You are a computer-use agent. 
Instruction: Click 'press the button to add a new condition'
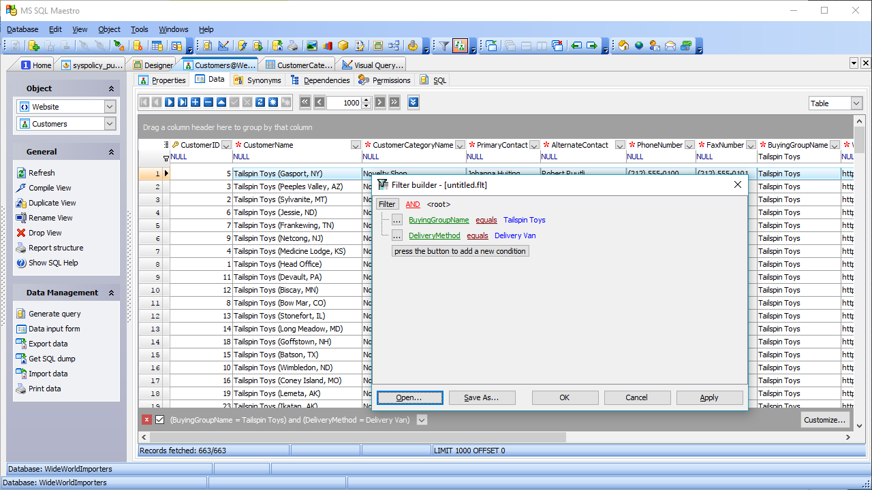[461, 251]
